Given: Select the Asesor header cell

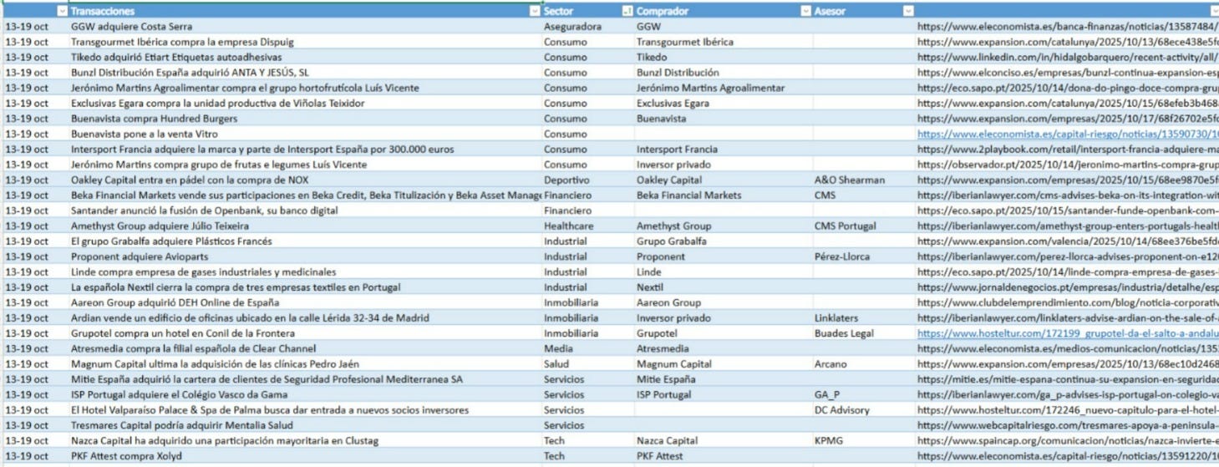Looking at the screenshot, I should (x=863, y=11).
